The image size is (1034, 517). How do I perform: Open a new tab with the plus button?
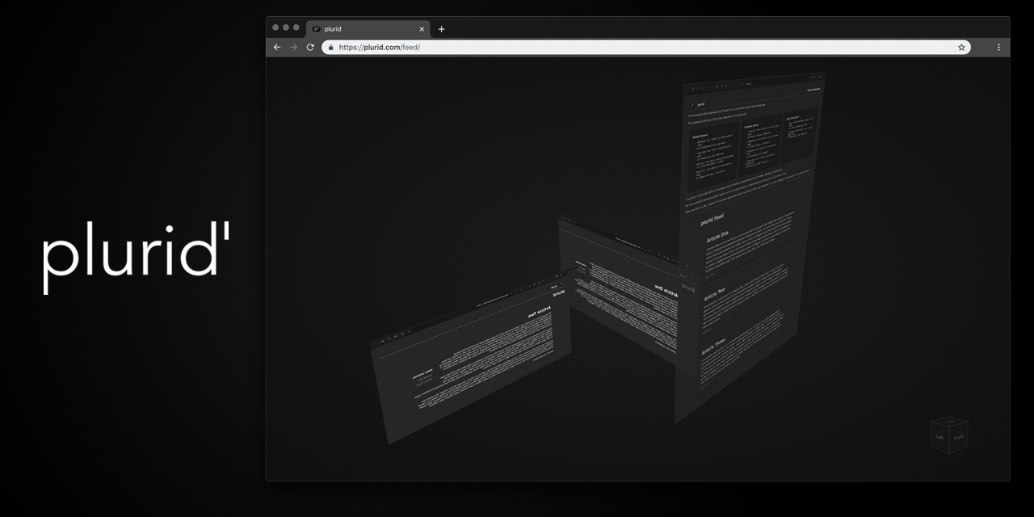441,29
